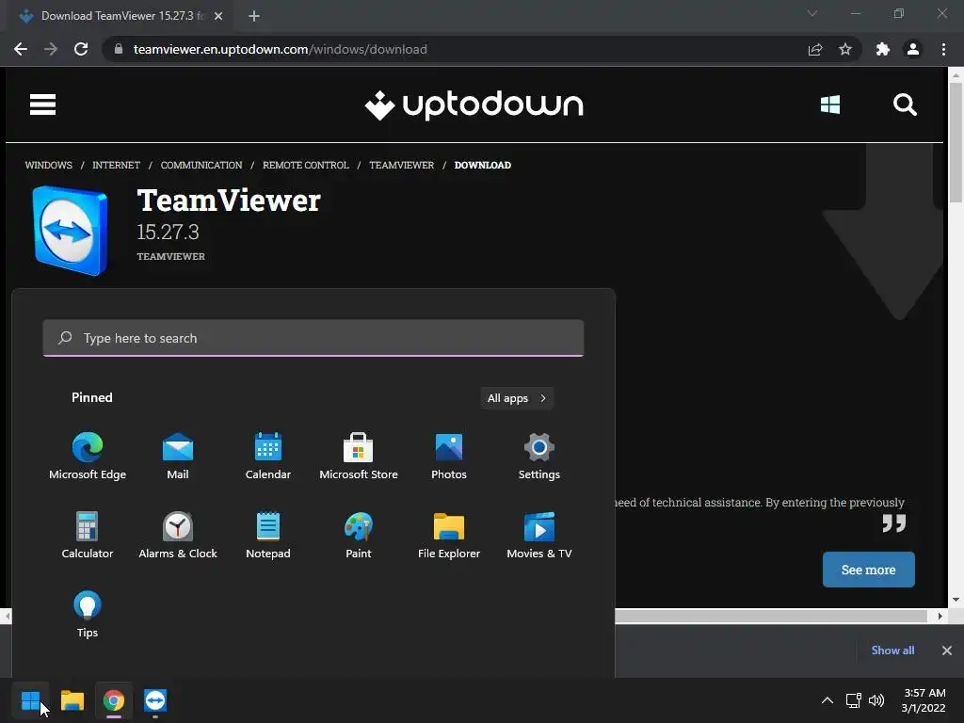Open the tab search dropdown arrow
The image size is (964, 723).
tap(812, 13)
